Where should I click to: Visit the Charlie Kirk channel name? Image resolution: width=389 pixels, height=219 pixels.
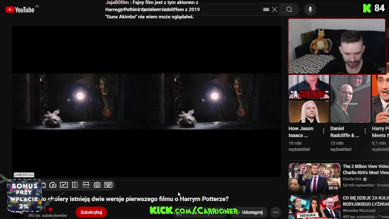click(352, 179)
